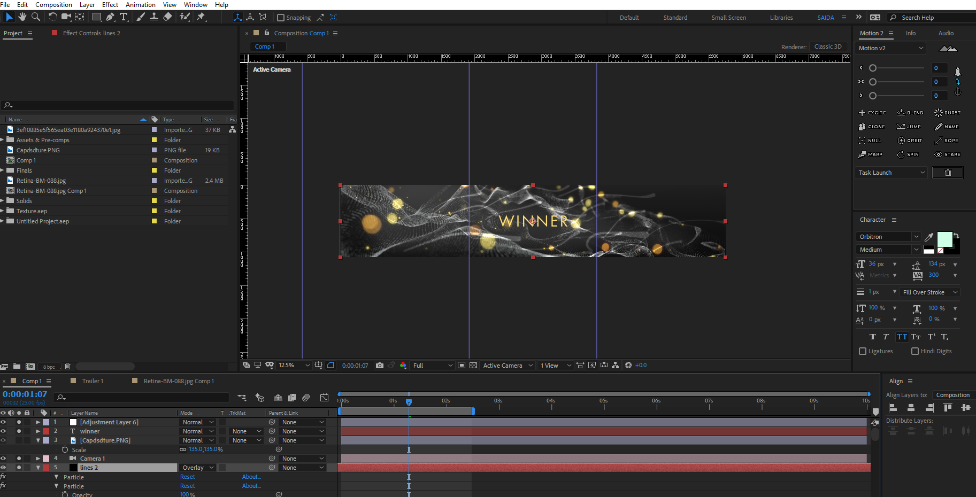Switch to the Audio panel tab
Screen dimensions: 976x497
tap(946, 33)
